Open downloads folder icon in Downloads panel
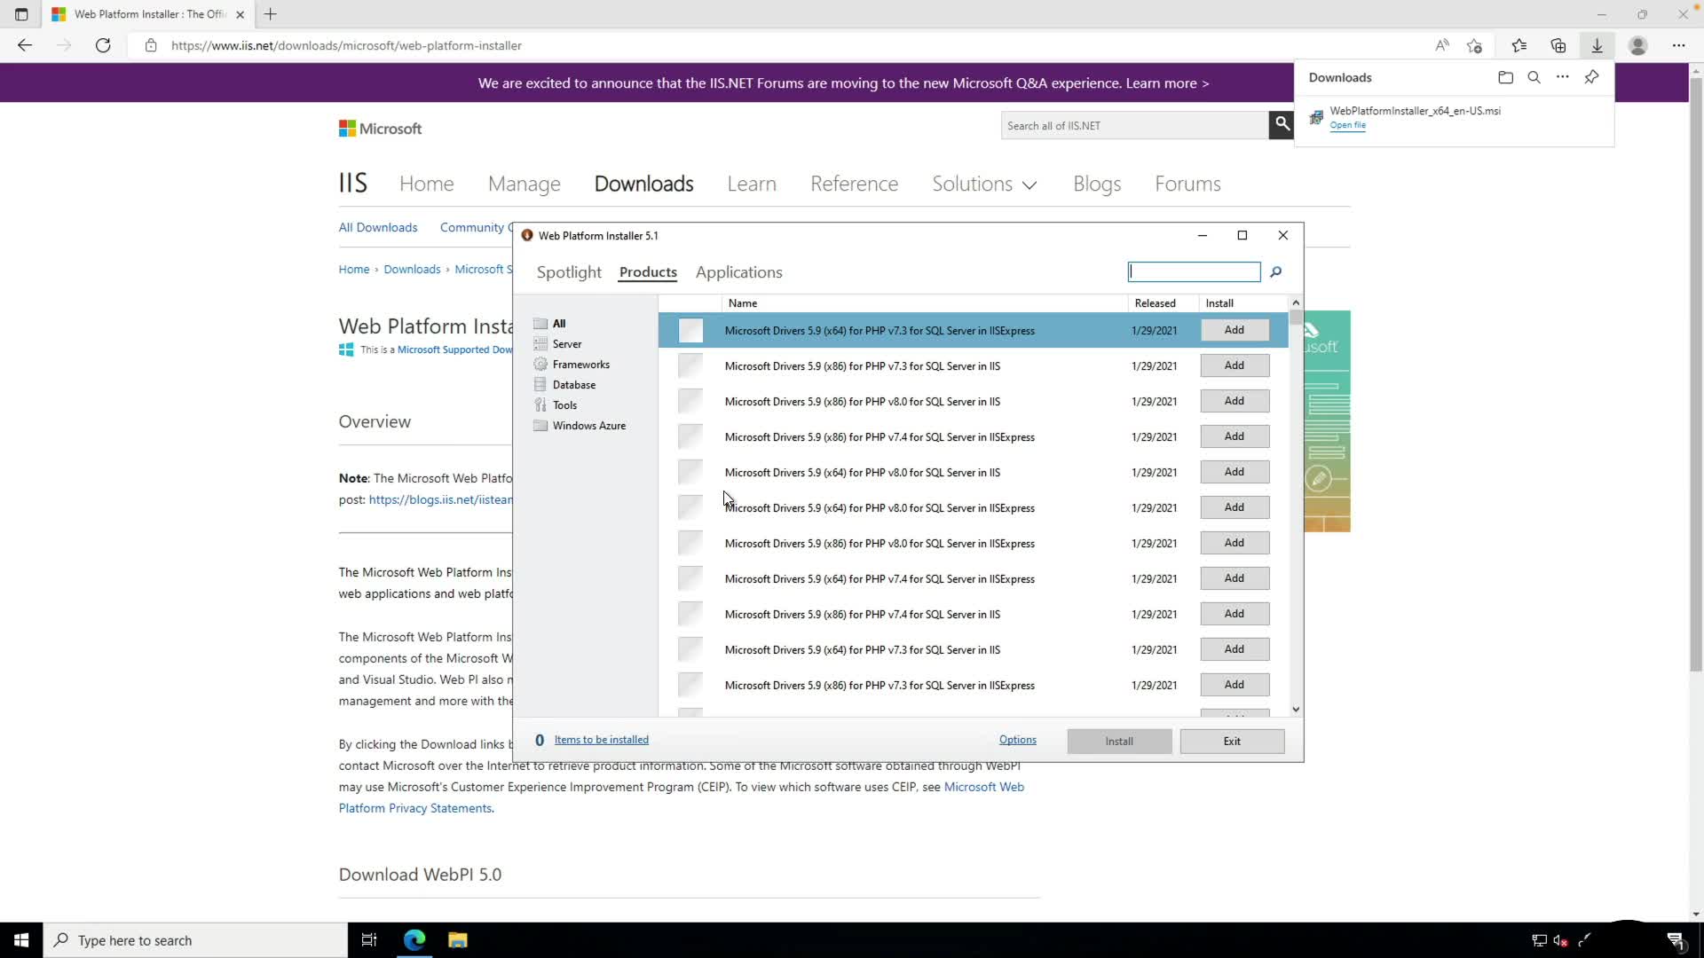 pyautogui.click(x=1505, y=78)
